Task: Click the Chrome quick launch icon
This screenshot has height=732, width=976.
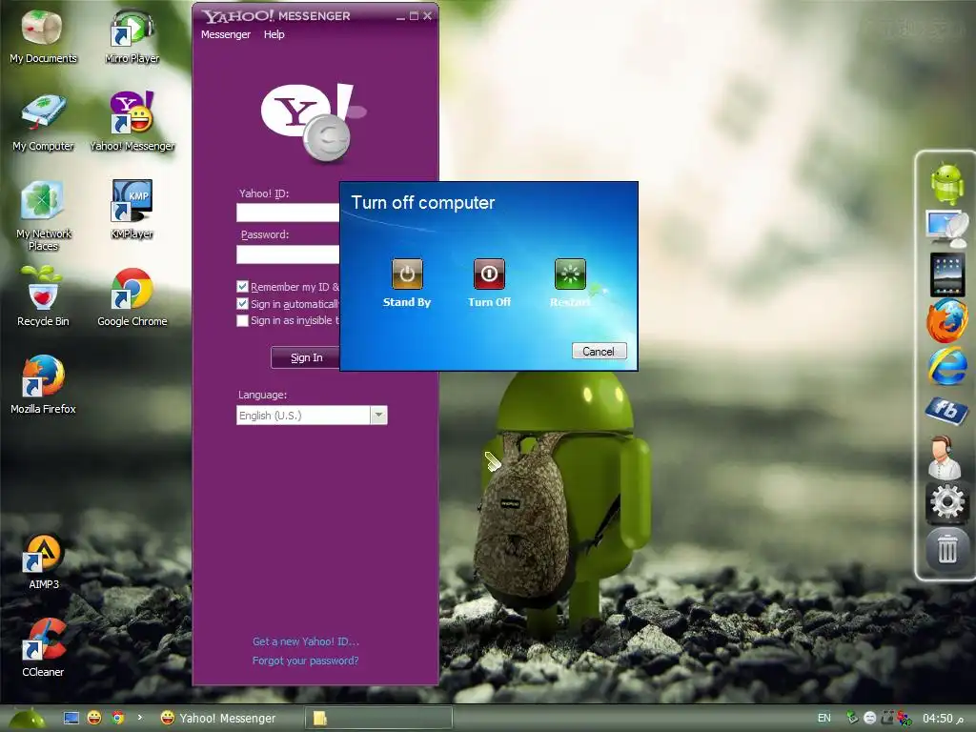Action: [117, 719]
